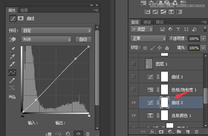Toggle lock position icon
This screenshot has height=136, width=208.
159,48
